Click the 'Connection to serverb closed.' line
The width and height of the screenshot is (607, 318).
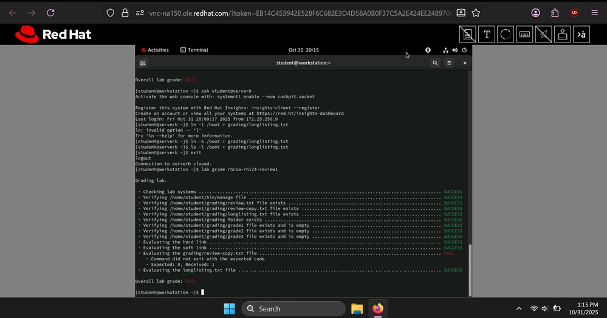[x=173, y=164]
